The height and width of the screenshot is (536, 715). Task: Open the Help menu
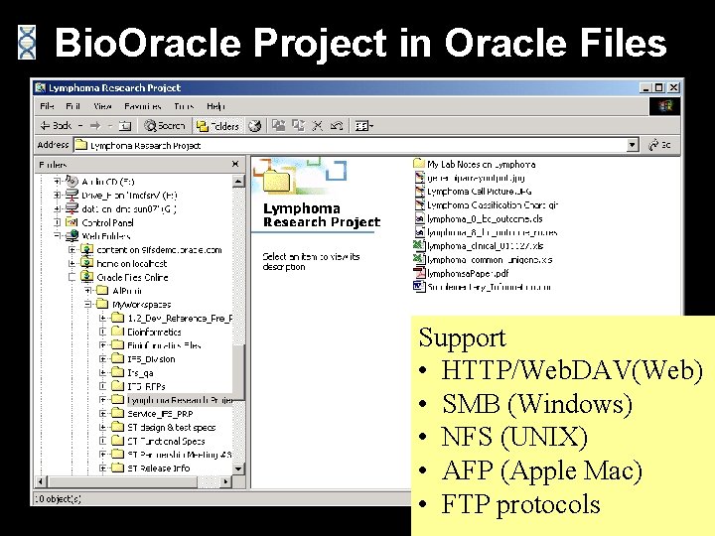(215, 106)
